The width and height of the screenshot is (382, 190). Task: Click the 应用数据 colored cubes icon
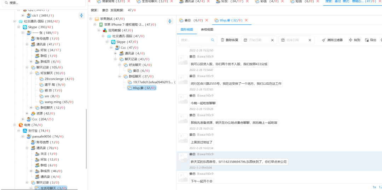pyautogui.click(x=105, y=30)
